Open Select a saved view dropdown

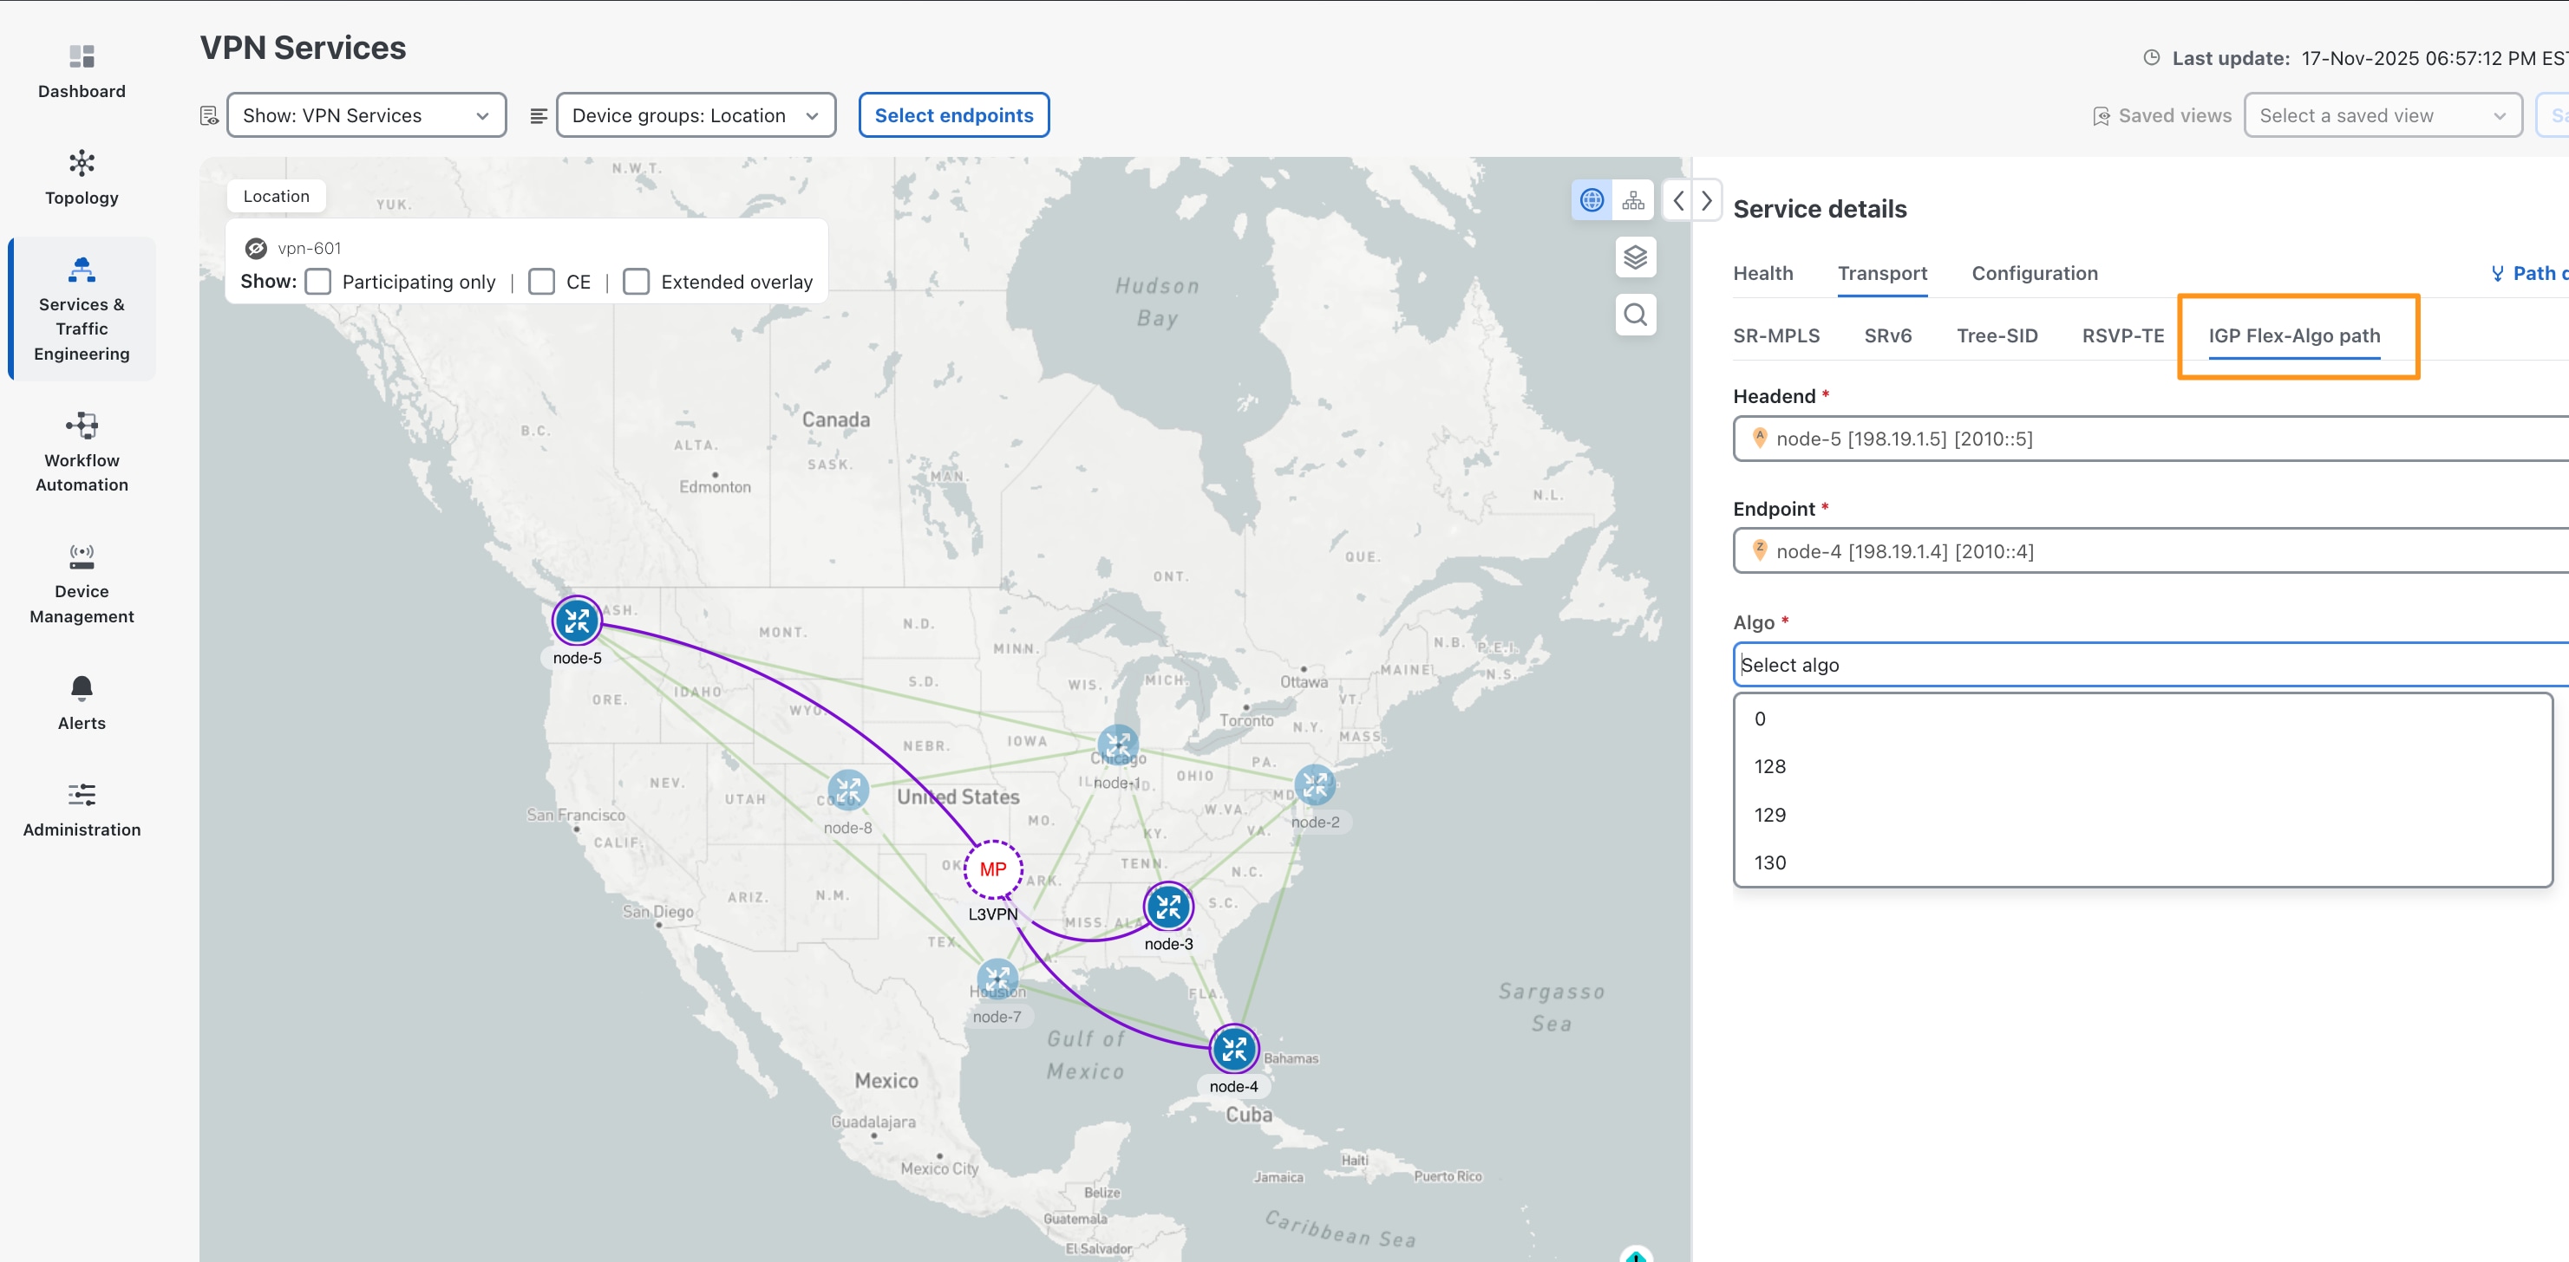2383,115
